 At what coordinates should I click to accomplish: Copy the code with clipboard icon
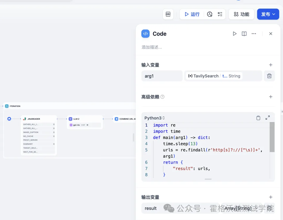click(x=258, y=118)
